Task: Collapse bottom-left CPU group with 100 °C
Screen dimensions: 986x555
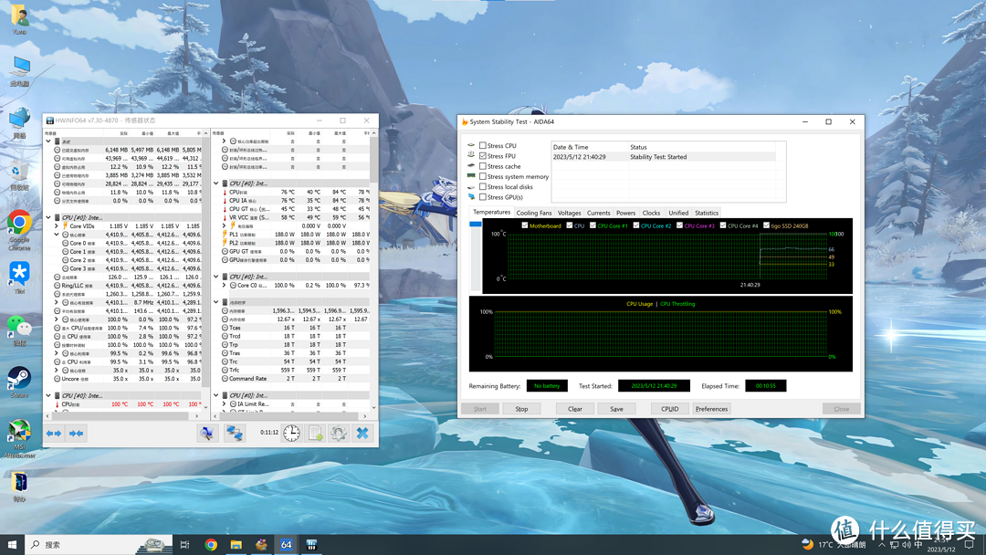Action: pyautogui.click(x=48, y=396)
